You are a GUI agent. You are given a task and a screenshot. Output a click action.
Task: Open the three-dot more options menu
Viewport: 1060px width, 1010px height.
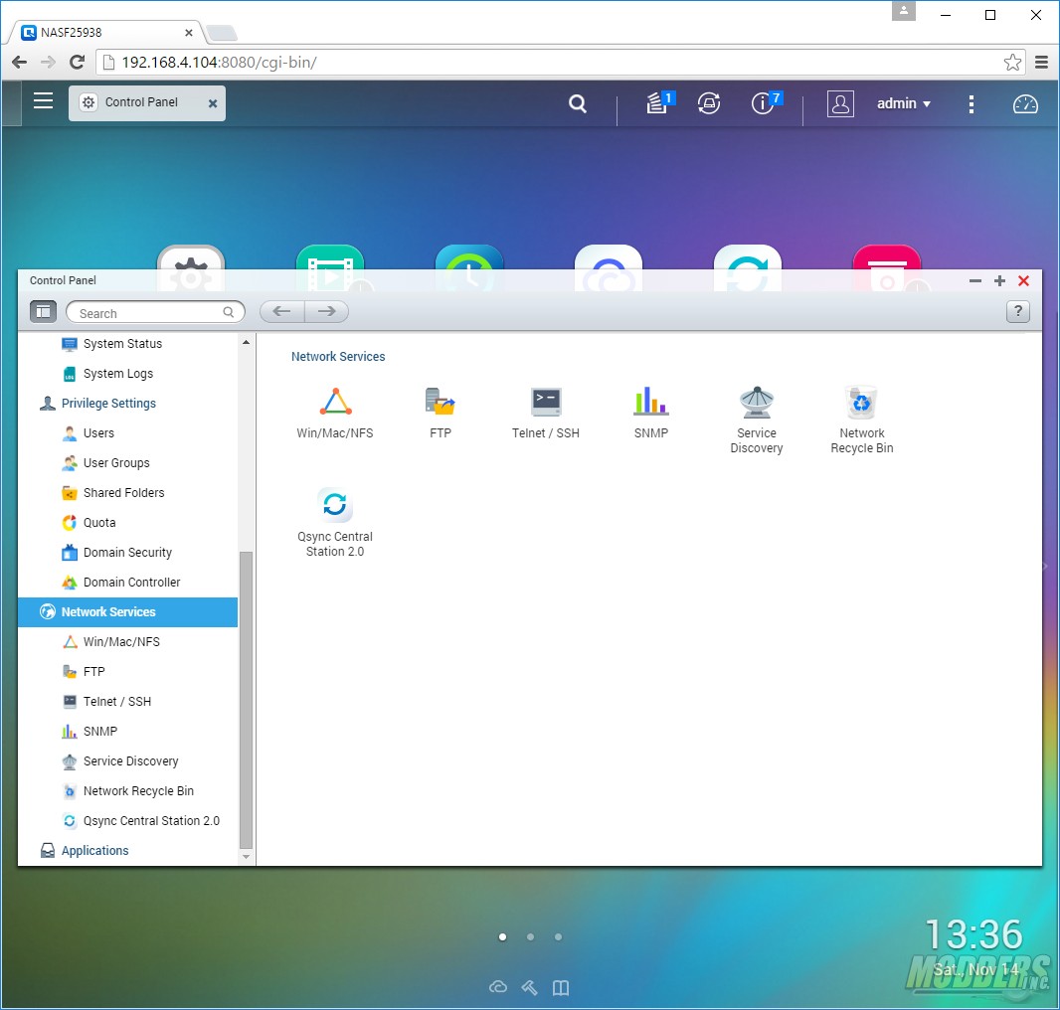tap(971, 103)
